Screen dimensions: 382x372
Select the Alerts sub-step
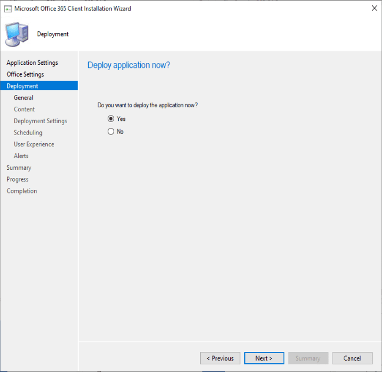[21, 156]
